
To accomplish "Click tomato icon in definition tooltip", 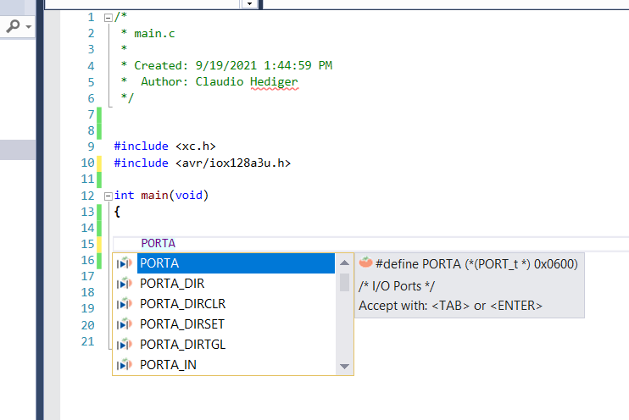I will (365, 262).
